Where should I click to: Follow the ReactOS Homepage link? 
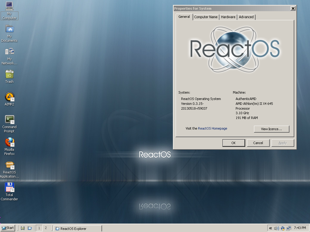click(x=213, y=128)
